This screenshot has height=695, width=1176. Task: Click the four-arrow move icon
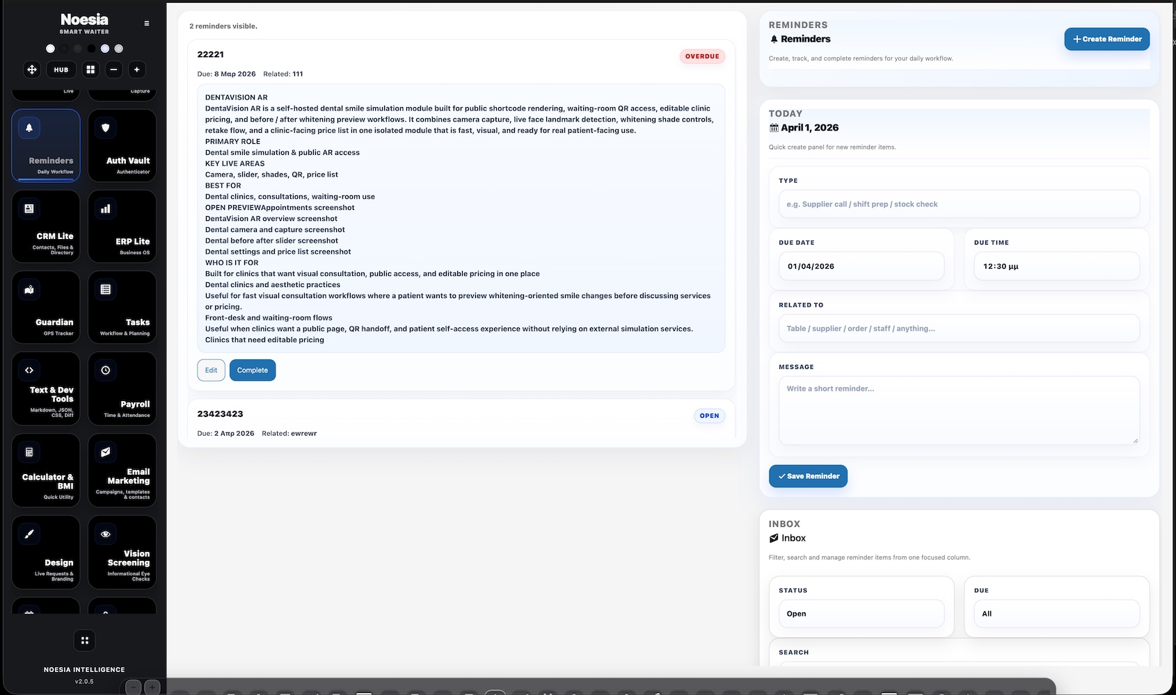click(32, 69)
